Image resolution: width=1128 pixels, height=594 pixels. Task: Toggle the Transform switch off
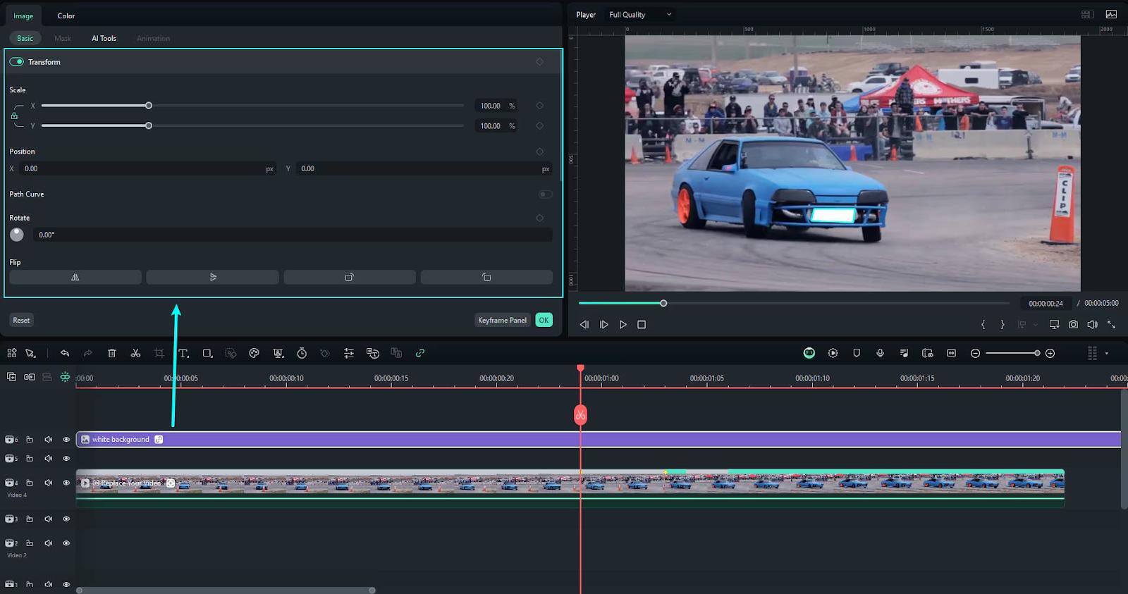click(x=16, y=62)
